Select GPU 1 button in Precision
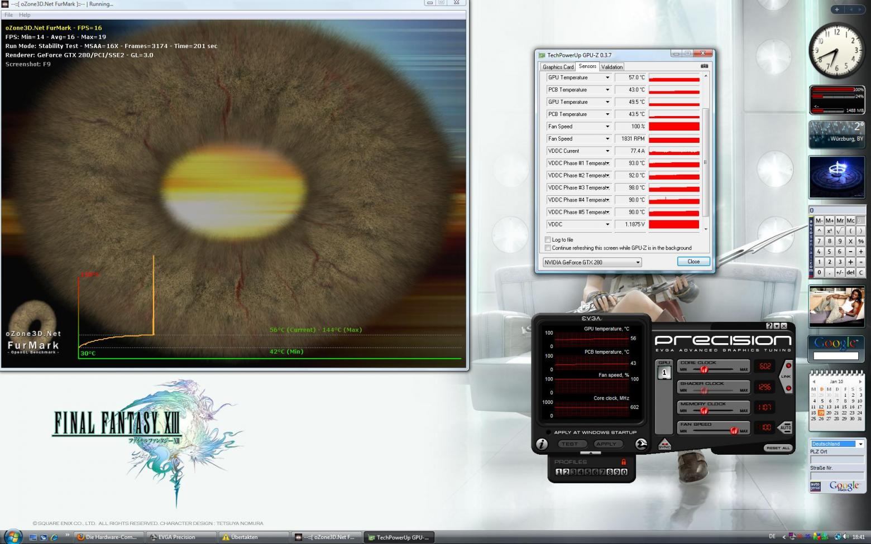 pyautogui.click(x=664, y=373)
